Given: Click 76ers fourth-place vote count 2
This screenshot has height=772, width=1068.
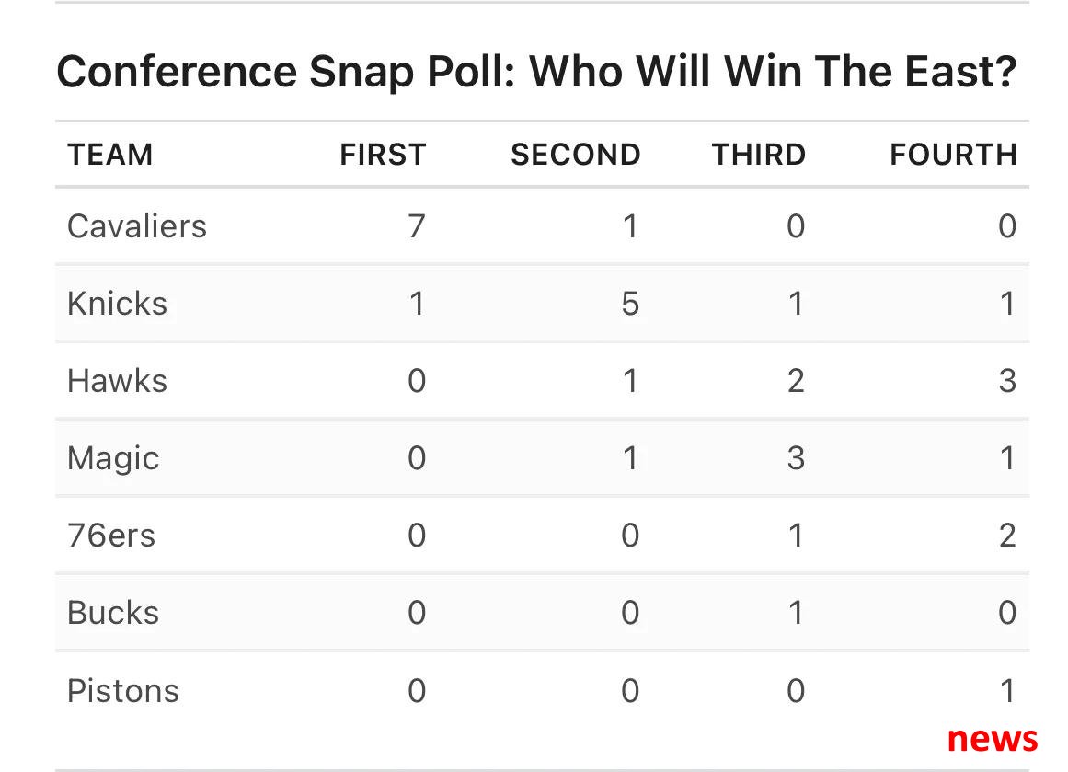Looking at the screenshot, I should [x=1007, y=536].
